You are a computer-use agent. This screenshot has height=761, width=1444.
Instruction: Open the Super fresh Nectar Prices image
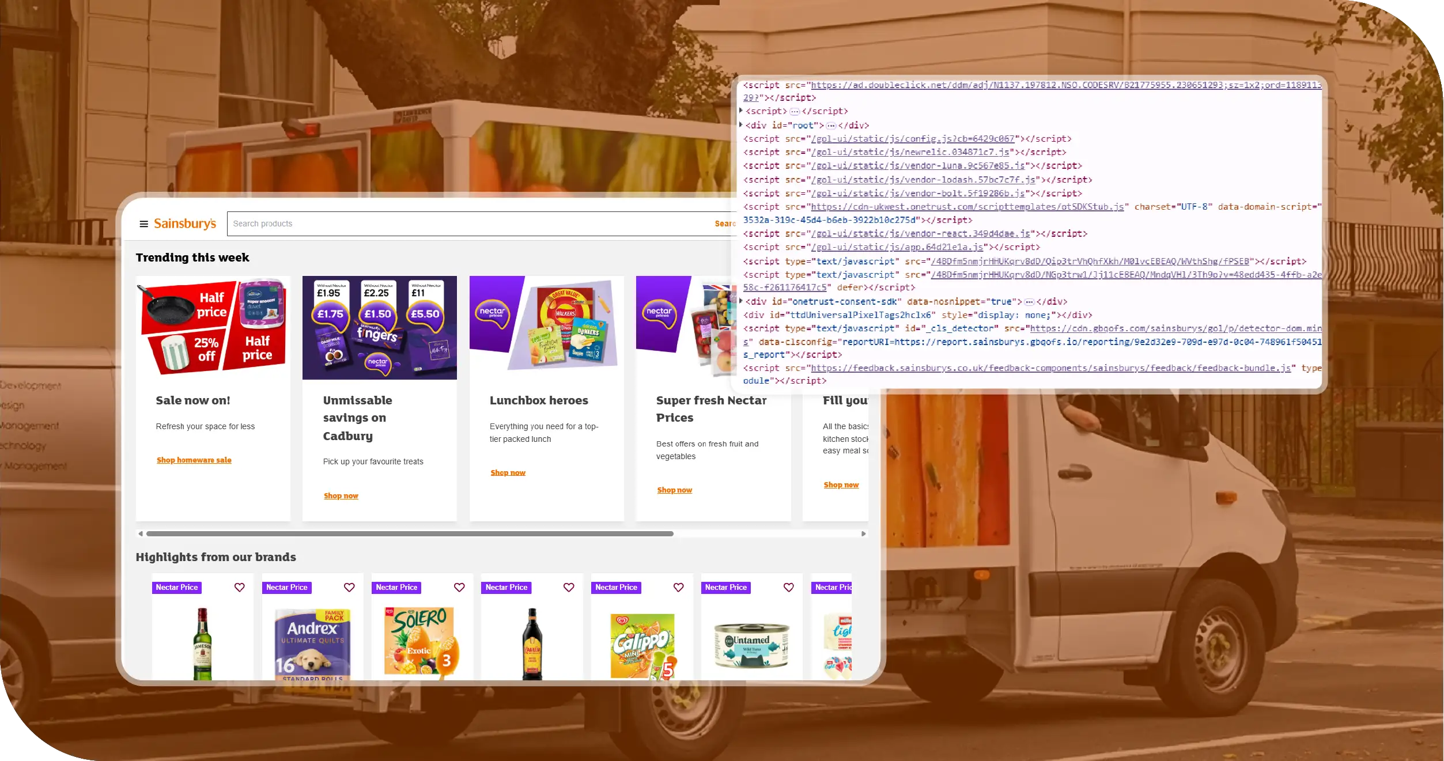pos(686,327)
